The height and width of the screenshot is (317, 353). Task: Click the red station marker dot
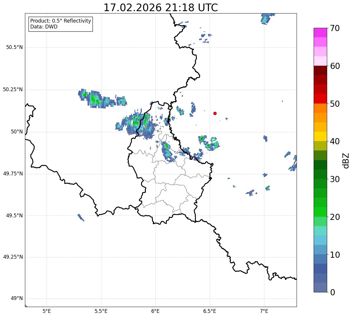215,113
